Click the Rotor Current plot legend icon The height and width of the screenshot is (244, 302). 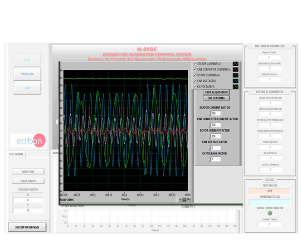coord(236,75)
